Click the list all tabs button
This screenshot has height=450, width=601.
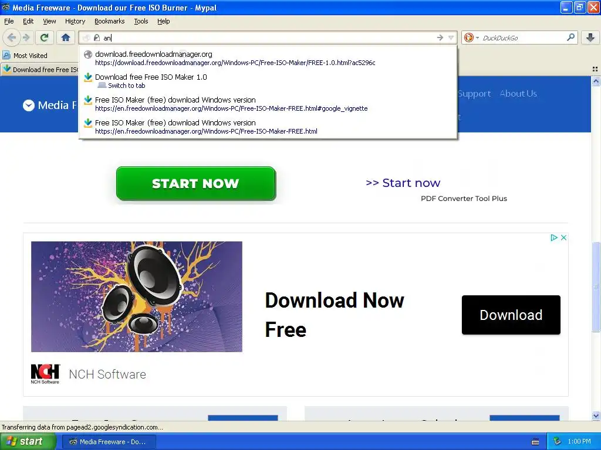[x=595, y=69]
